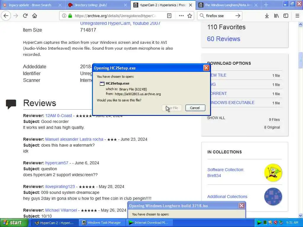Open the TORRENT download option
The image size is (303, 227).
(x=219, y=93)
